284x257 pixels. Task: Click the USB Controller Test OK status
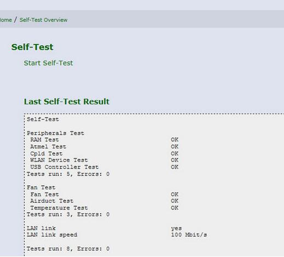[175, 167]
